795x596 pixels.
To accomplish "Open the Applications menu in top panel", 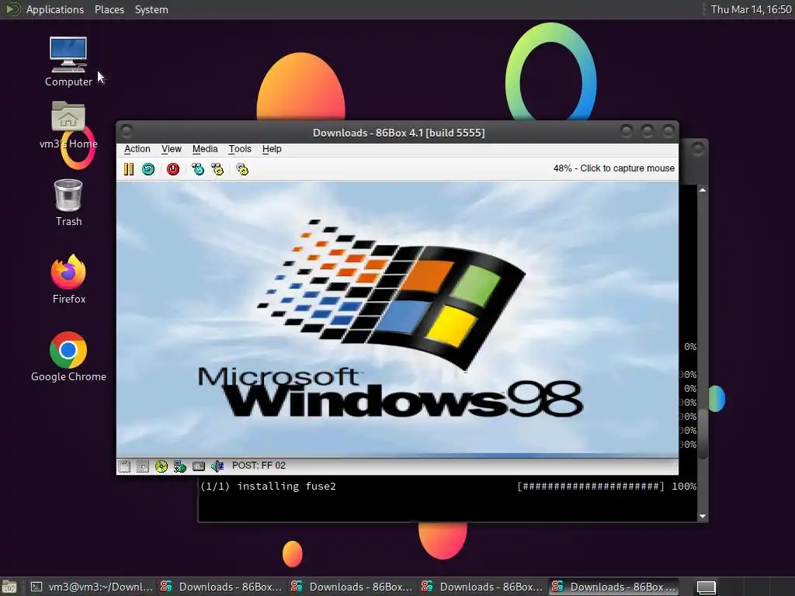I will pos(55,9).
